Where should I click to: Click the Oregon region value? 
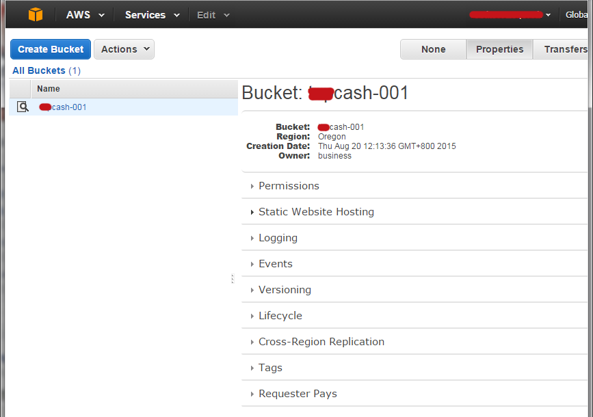click(x=332, y=137)
